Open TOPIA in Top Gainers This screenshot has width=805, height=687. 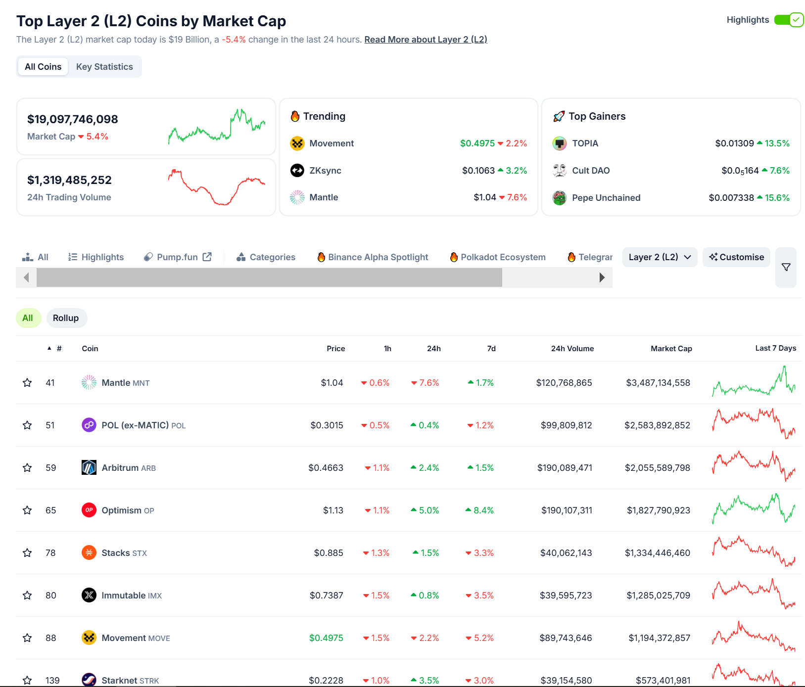coord(585,143)
